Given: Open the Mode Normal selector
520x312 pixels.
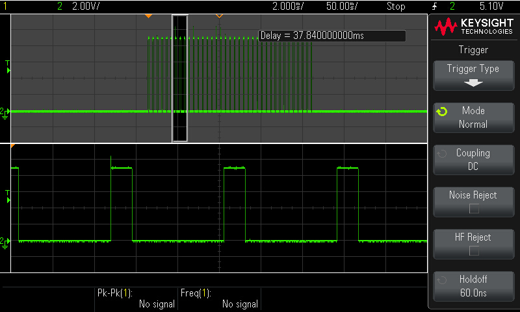Looking at the screenshot, I should [473, 117].
